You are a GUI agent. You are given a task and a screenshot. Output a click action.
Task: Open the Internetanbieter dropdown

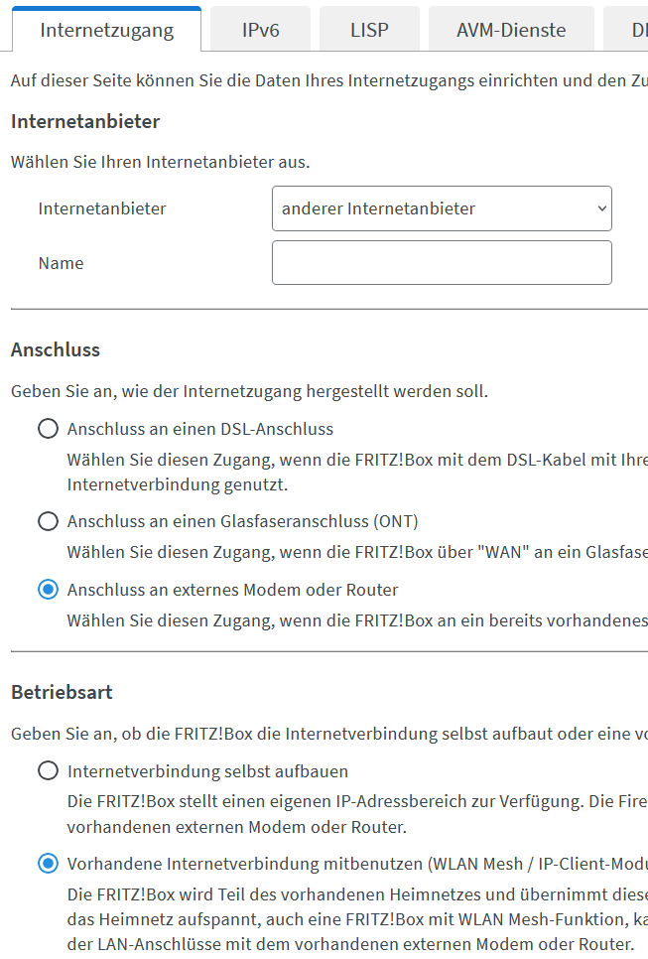point(442,208)
